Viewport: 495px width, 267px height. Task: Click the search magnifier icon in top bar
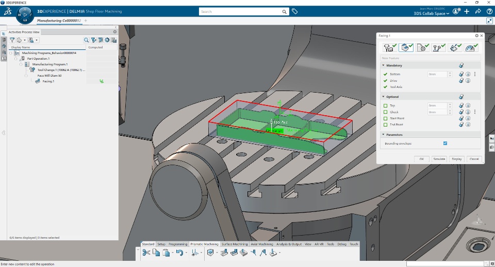click(x=284, y=12)
